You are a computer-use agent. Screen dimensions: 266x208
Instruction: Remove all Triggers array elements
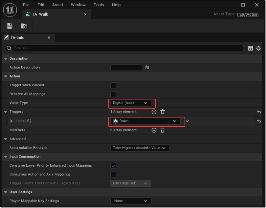pyautogui.click(x=163, y=112)
